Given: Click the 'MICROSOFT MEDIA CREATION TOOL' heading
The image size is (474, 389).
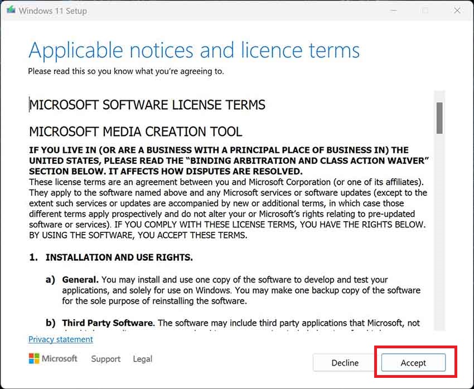Looking at the screenshot, I should [136, 132].
